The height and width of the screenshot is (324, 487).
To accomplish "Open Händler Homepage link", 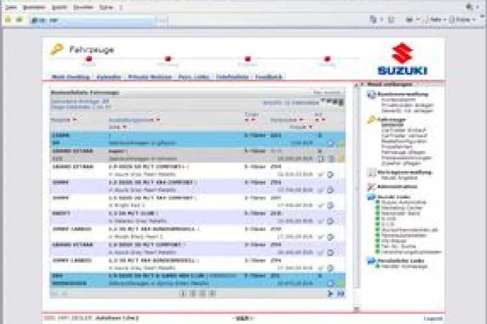I will [405, 267].
